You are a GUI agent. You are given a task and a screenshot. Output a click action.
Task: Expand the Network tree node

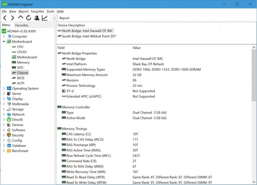pos(4,114)
